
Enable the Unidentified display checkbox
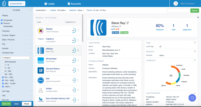(2, 26)
